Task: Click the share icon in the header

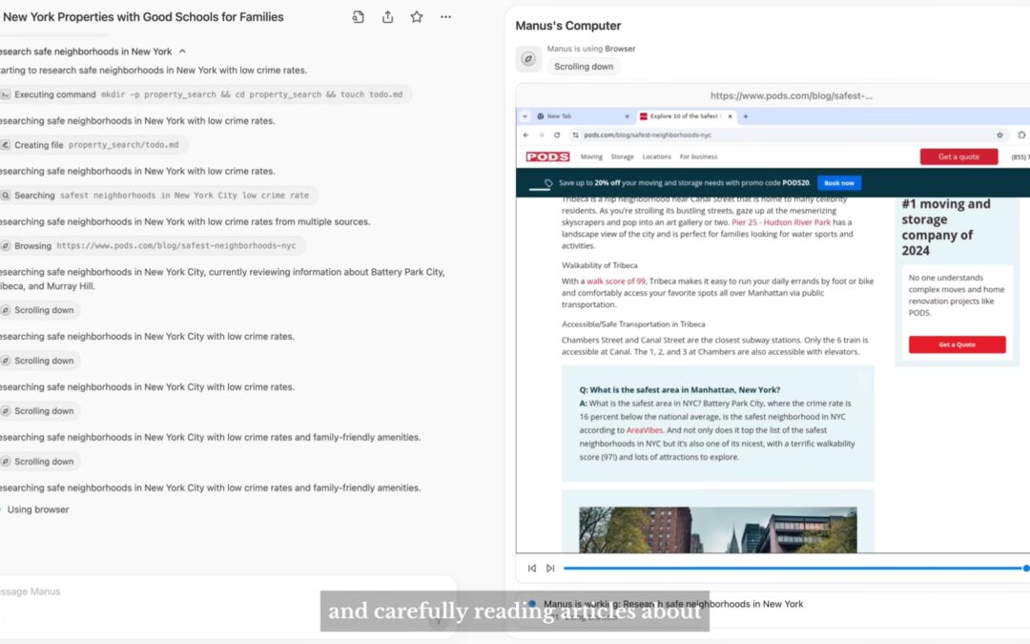Action: click(387, 17)
